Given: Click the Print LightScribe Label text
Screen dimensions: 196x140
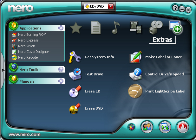Looking at the screenshot, I should point(165,91).
